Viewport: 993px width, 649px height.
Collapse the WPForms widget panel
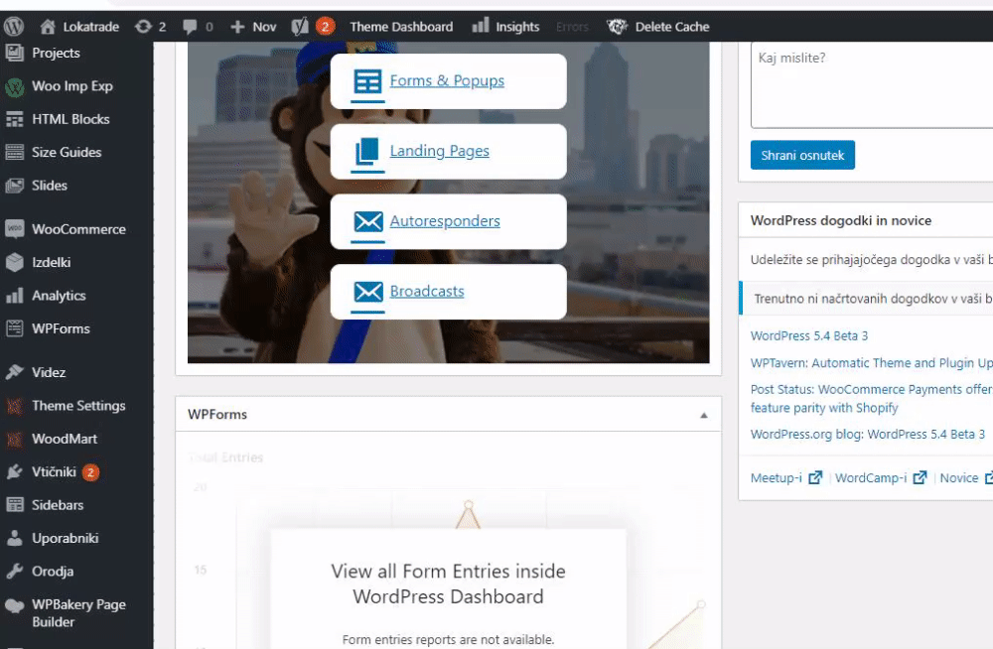[704, 416]
